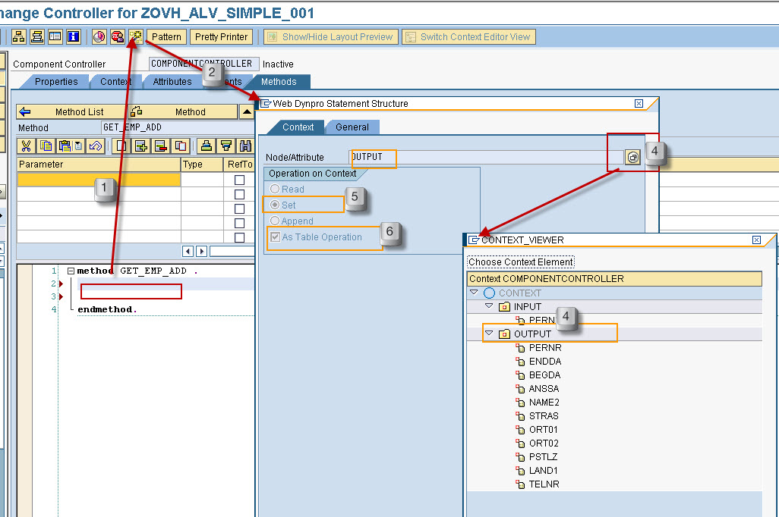Click the black up-arrow beside Method button
This screenshot has width=779, height=517.
point(247,111)
